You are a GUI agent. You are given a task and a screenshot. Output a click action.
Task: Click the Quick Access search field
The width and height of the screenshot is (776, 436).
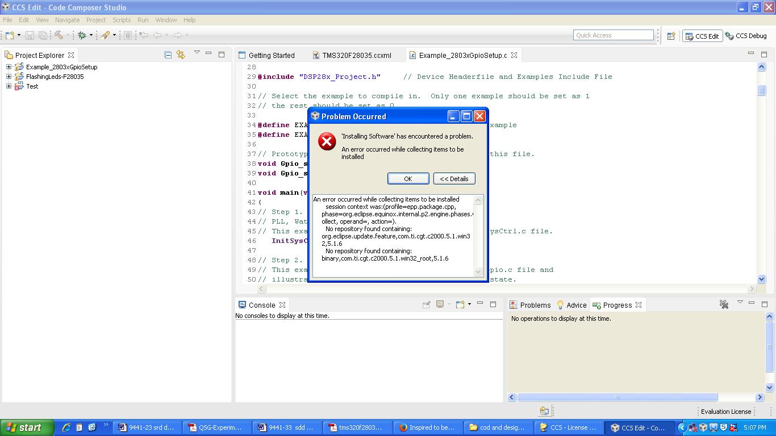(614, 35)
